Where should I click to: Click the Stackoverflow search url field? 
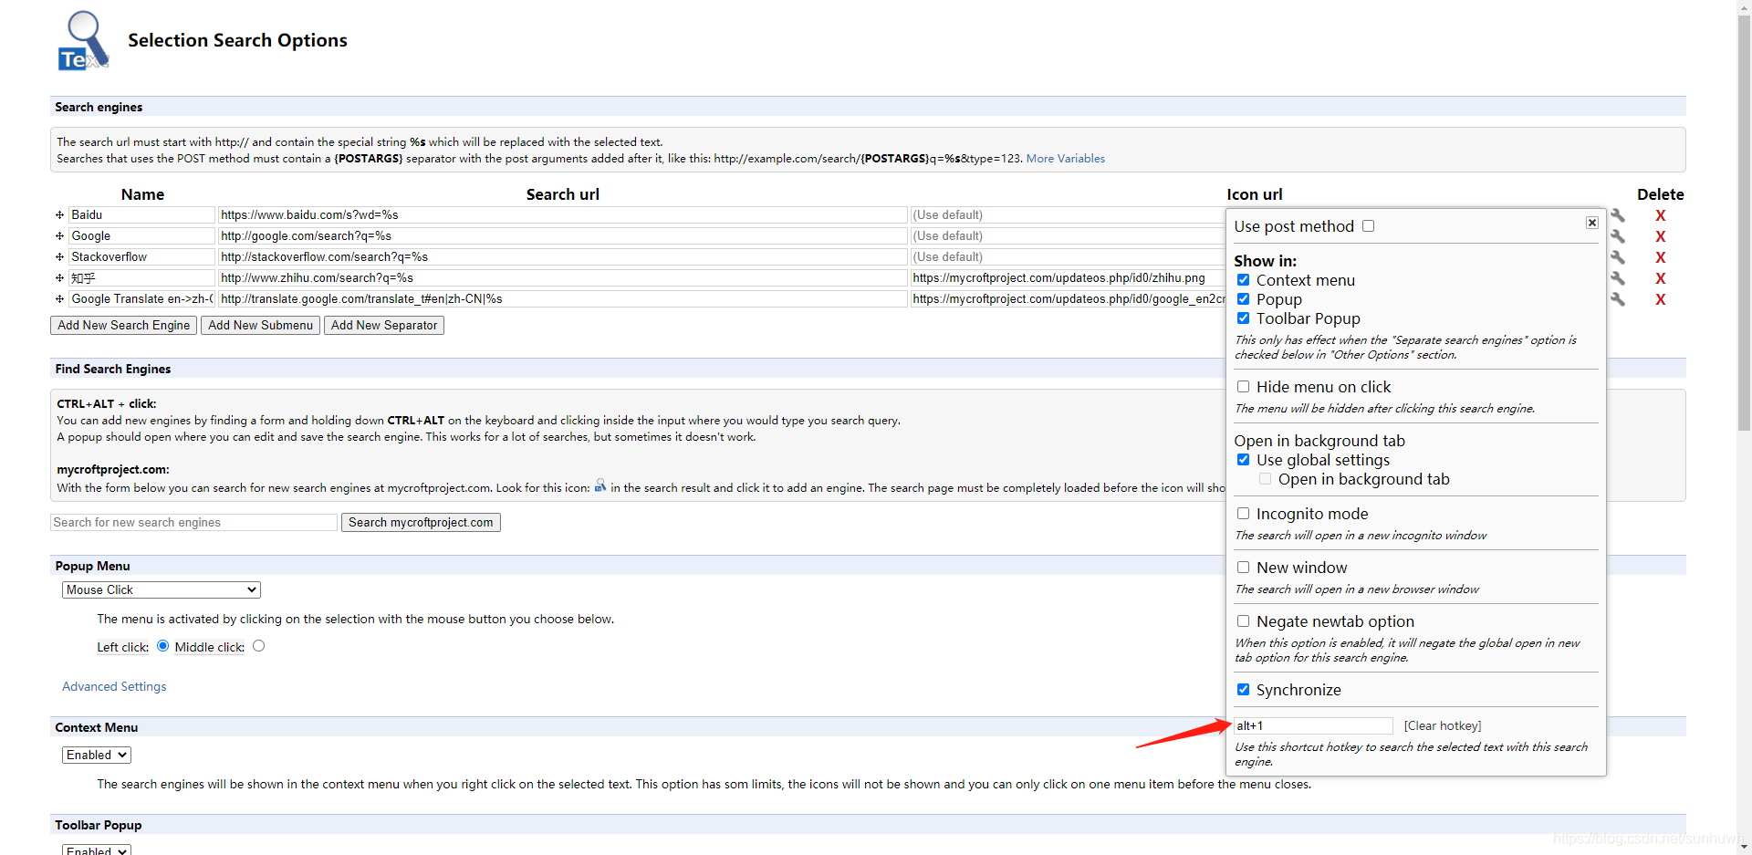coord(562,257)
